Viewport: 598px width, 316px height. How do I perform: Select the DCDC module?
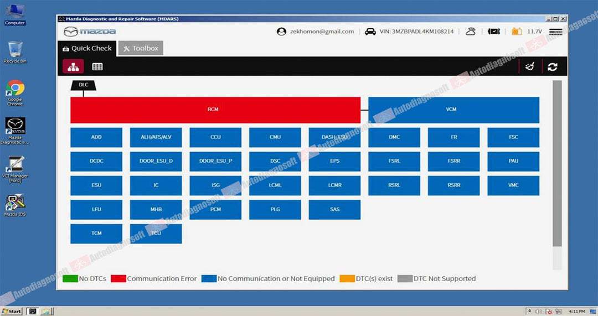coord(96,161)
